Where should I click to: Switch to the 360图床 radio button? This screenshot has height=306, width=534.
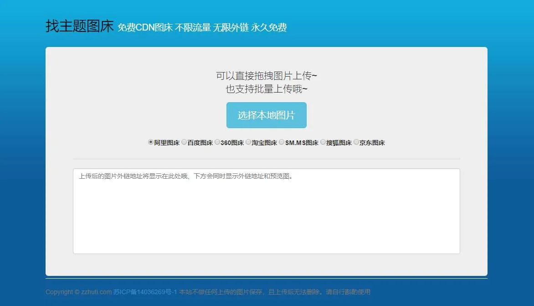[217, 142]
